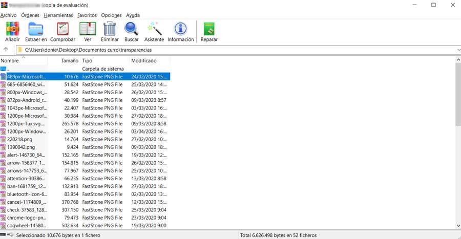Click file icon of 220218.png
This screenshot has width=461, height=239.
(3, 140)
